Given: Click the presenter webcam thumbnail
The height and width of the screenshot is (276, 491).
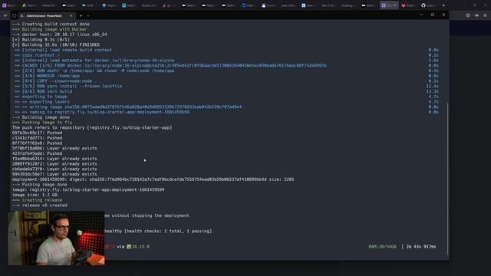Looking at the screenshot, I should click(56, 238).
